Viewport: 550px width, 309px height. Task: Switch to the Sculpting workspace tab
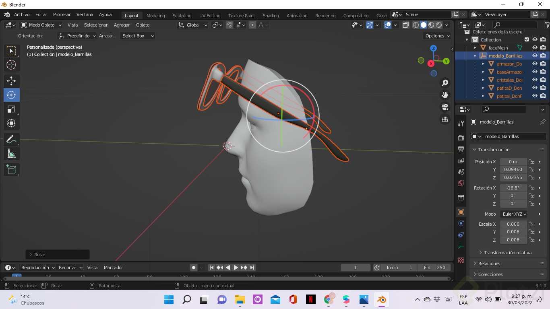point(182,16)
